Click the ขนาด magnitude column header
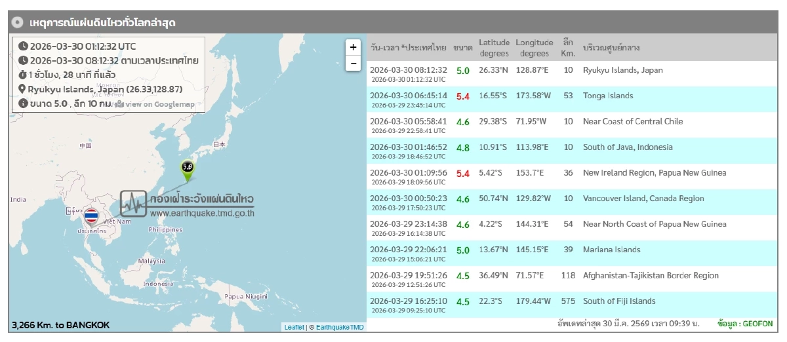The image size is (787, 342). (x=462, y=48)
